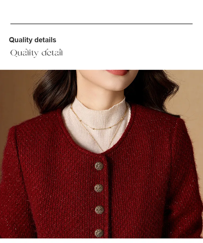Click the second brass button from the top
203x243 pixels.
(99, 188)
